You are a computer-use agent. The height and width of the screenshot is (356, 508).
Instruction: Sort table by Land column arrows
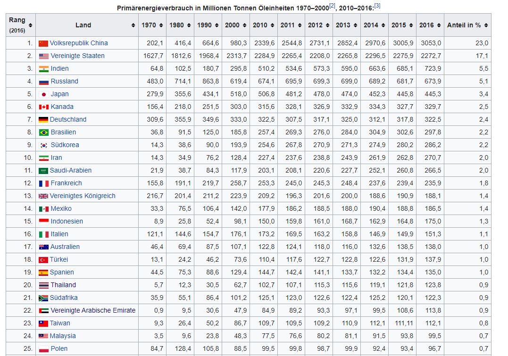click(133, 25)
